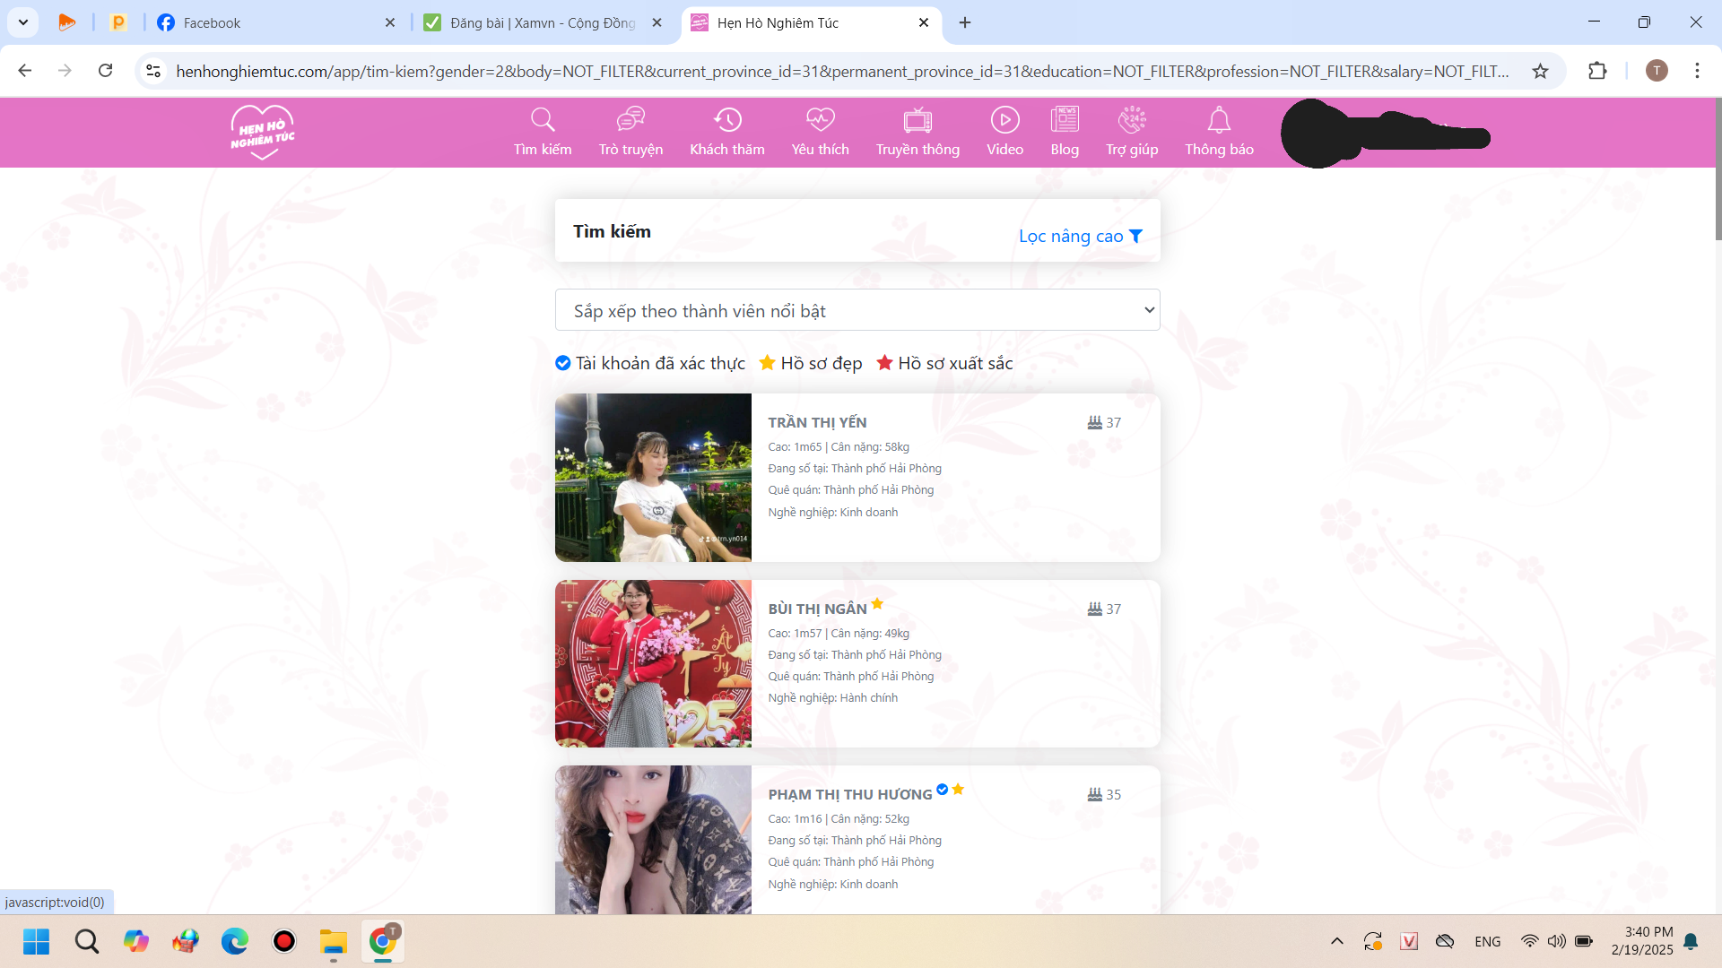1722x968 pixels.
Task: Open Khách thăm visitors icon
Action: point(726,120)
